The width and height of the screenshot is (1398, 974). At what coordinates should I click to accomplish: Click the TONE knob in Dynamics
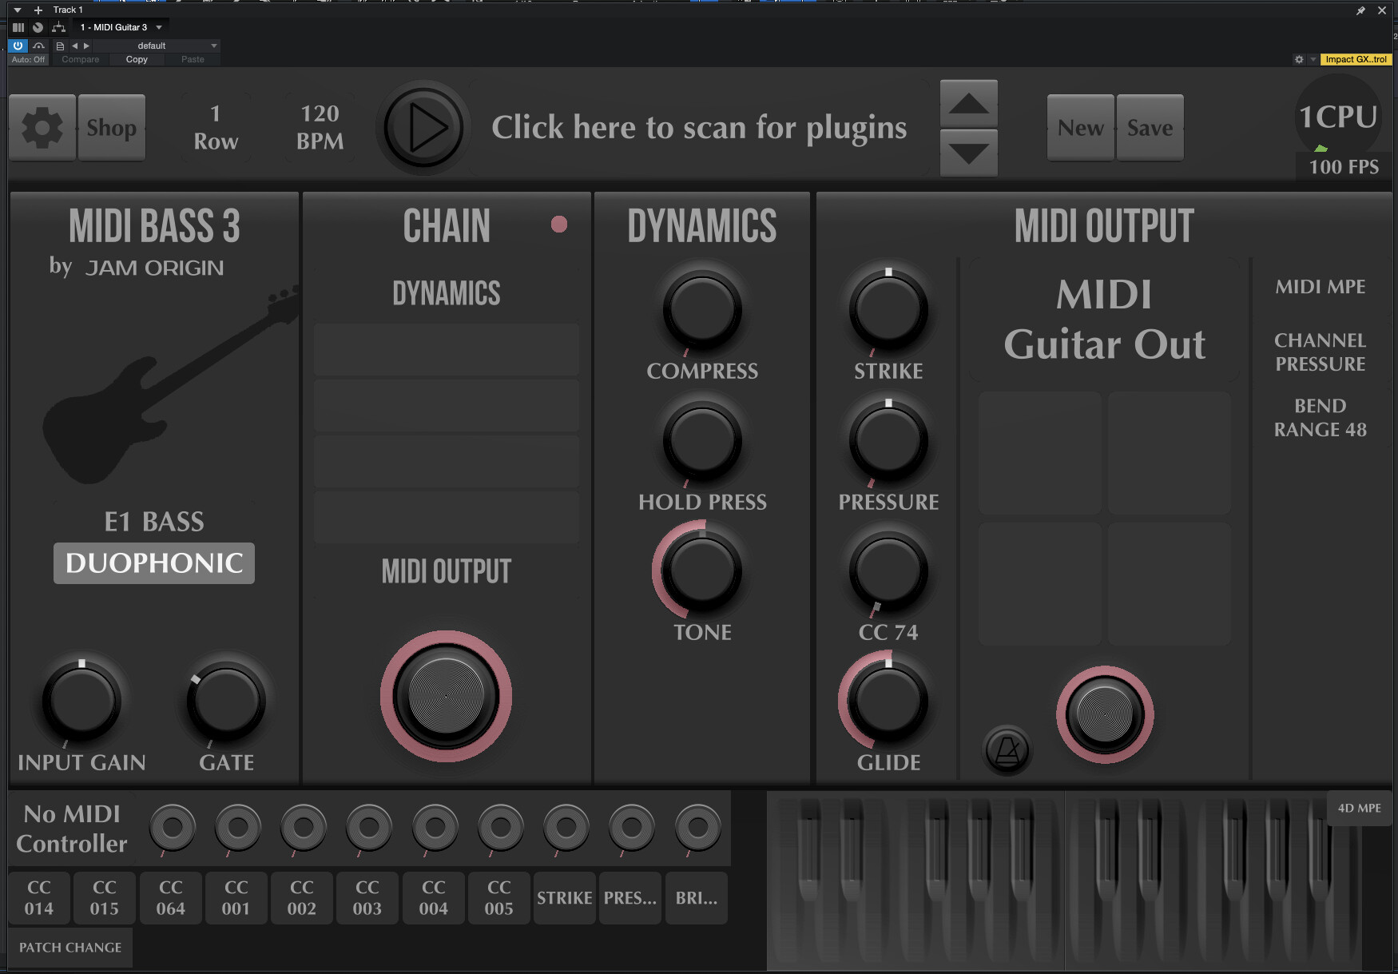coord(702,570)
